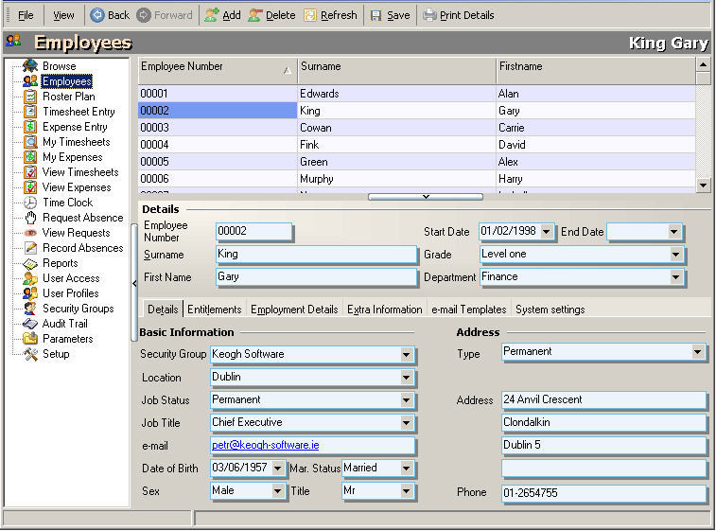Screen dimensions: 716x531
Task: Open the End Date dropdown
Action: point(674,232)
